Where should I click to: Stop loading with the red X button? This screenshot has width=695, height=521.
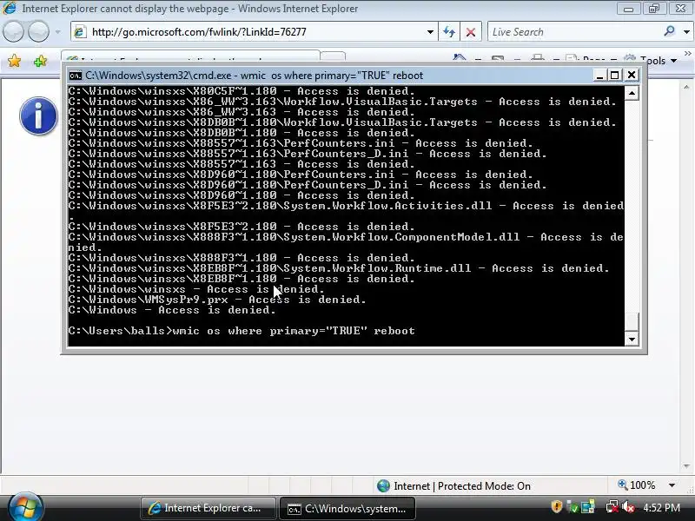pyautogui.click(x=471, y=32)
